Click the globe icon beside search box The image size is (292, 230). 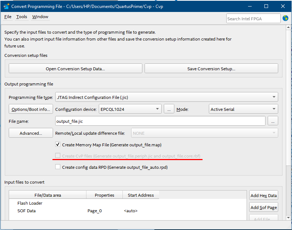coord(285,18)
